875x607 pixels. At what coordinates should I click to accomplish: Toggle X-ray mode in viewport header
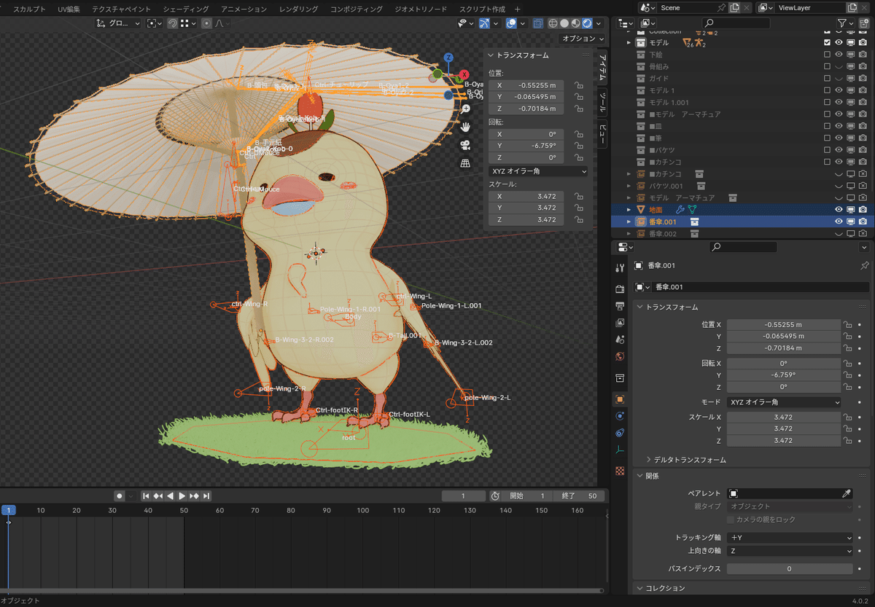coord(537,23)
